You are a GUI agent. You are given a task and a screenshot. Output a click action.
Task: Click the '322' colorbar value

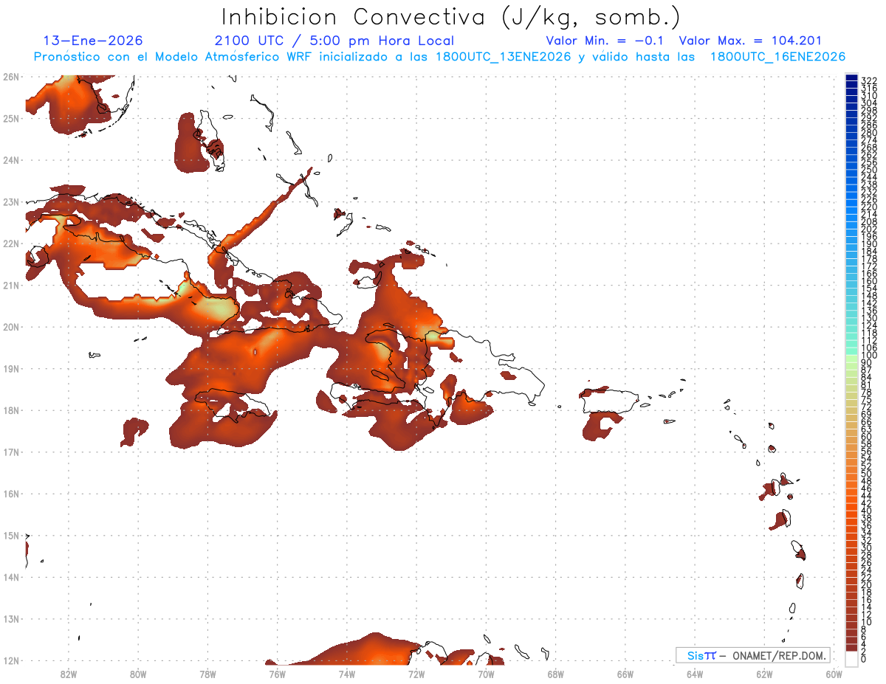pyautogui.click(x=869, y=80)
